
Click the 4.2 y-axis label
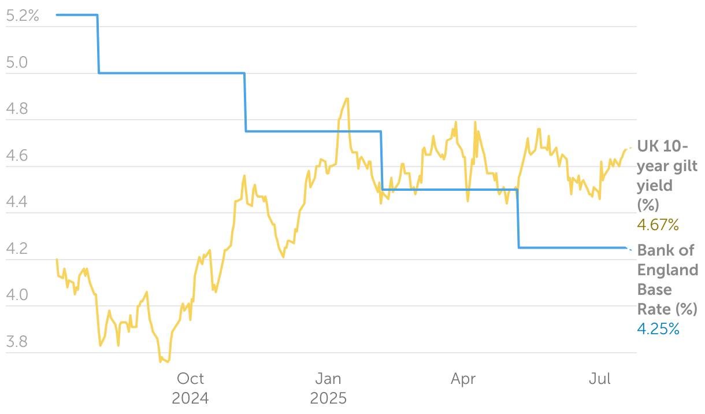[x=16, y=249]
